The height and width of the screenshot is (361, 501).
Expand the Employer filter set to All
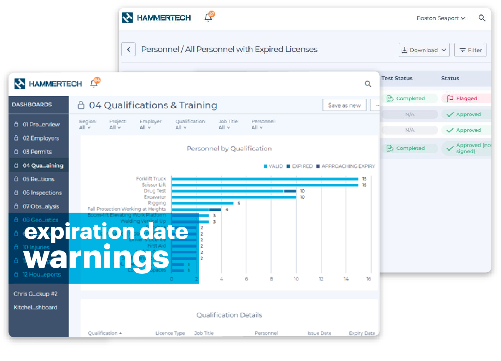pos(145,128)
